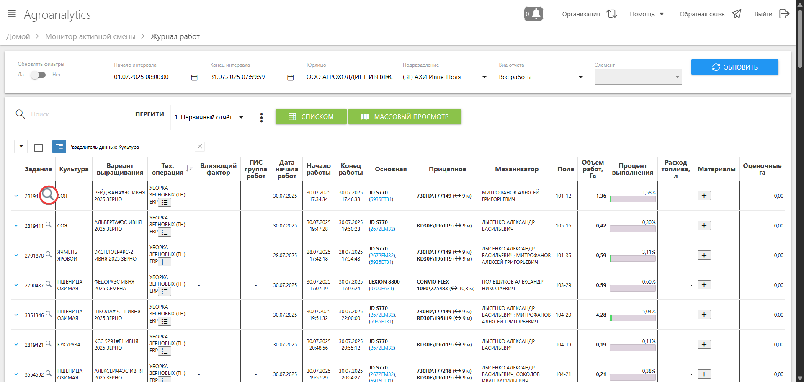Screen dimensions: 804x382
Task: Open the hamburger navigation menu
Action: (12, 14)
